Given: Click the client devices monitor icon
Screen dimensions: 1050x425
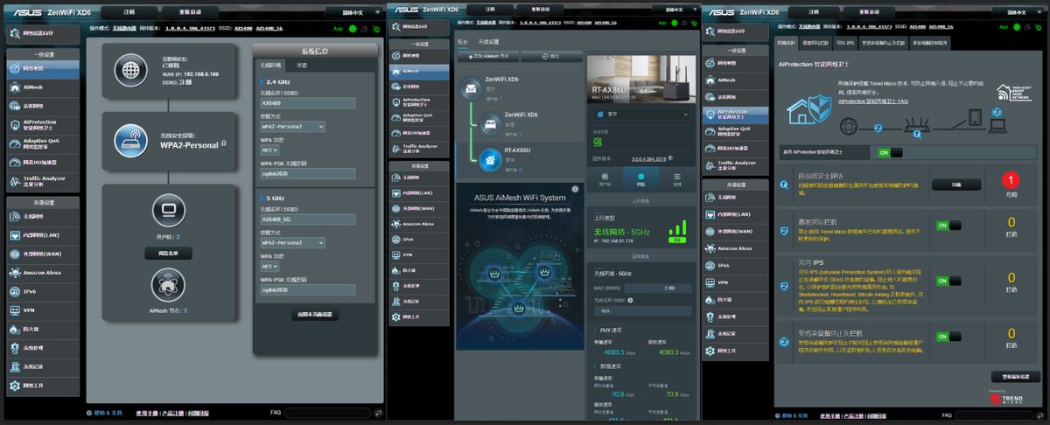Looking at the screenshot, I should click(168, 211).
